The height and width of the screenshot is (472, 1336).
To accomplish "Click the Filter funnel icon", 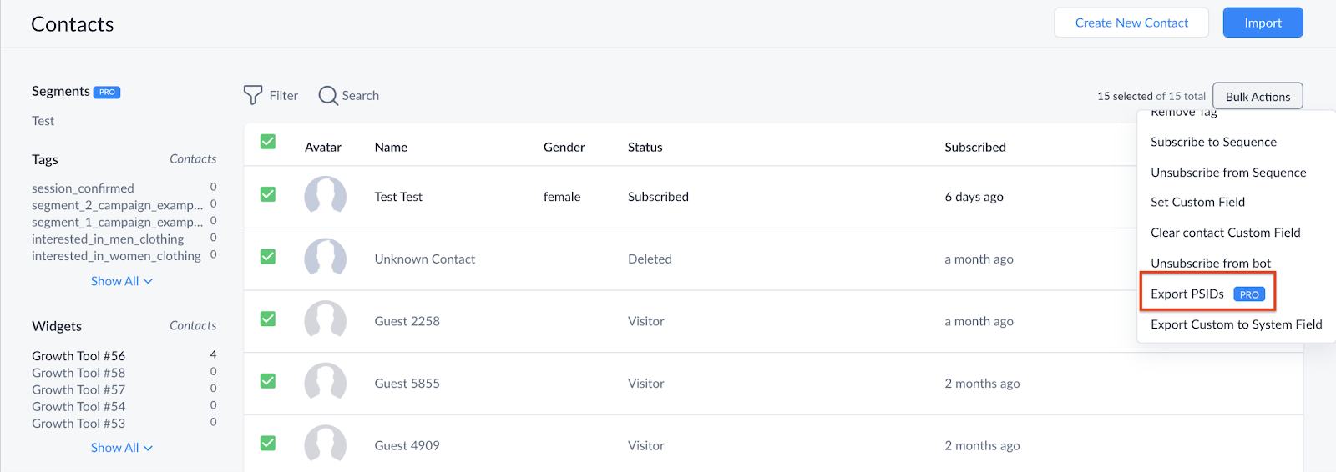I will (252, 95).
